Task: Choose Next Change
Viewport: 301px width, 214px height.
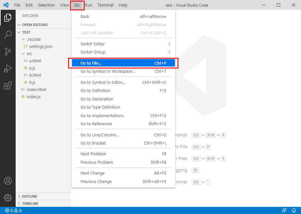Action: pyautogui.click(x=123, y=173)
